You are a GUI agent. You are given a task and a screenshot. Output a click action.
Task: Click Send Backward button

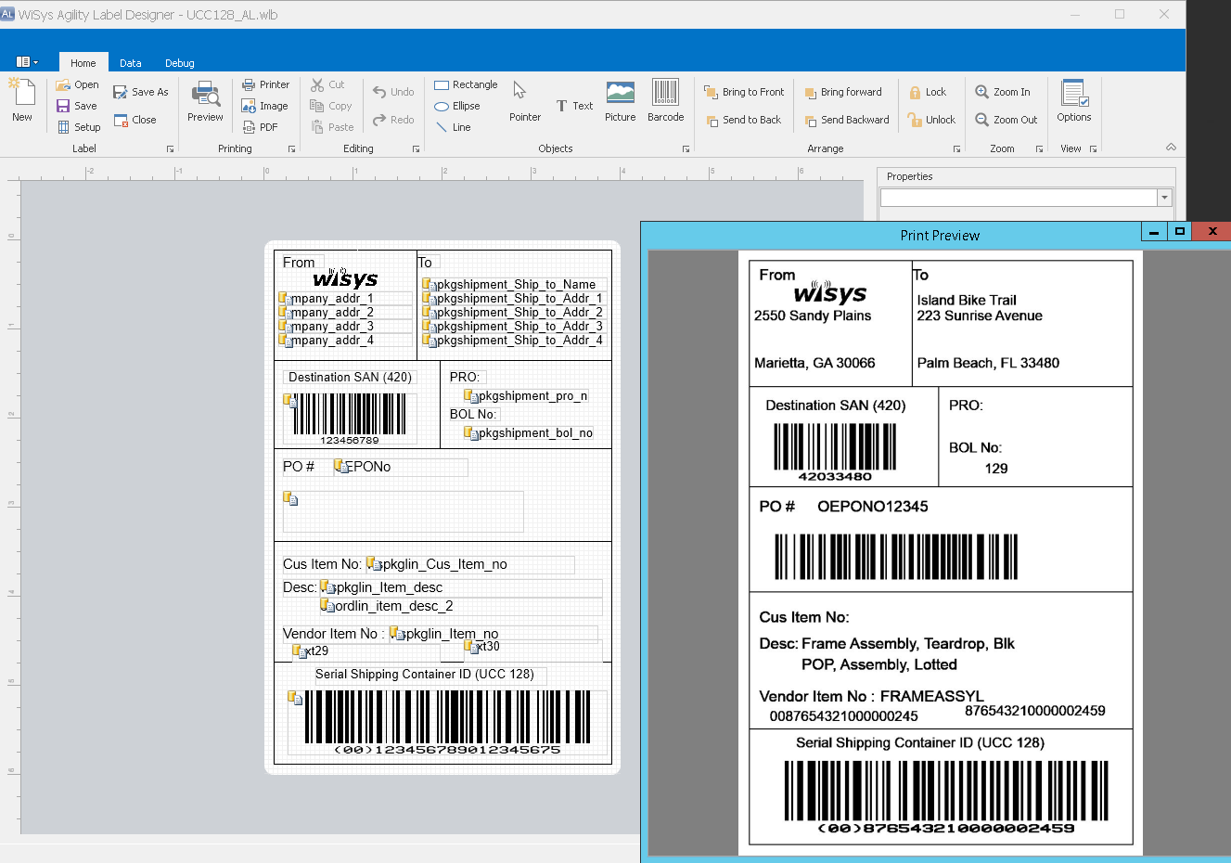coord(846,120)
